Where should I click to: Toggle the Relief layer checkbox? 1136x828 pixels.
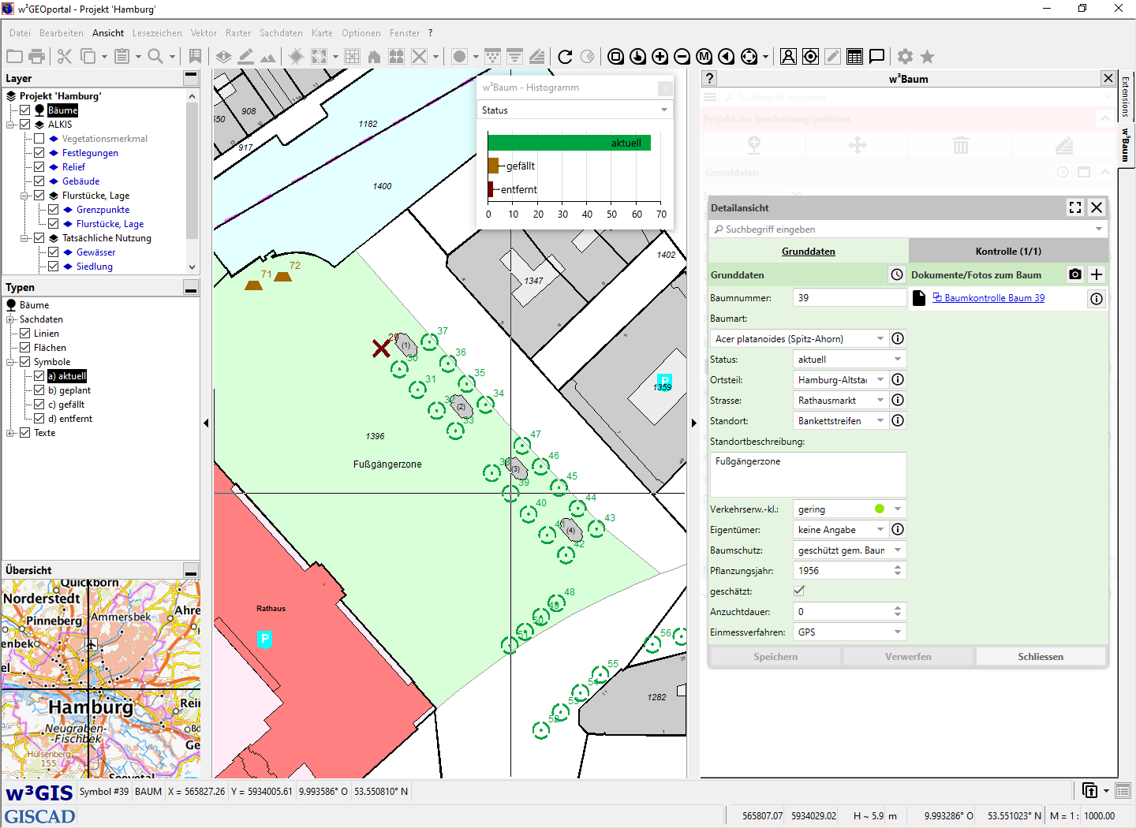tap(39, 167)
